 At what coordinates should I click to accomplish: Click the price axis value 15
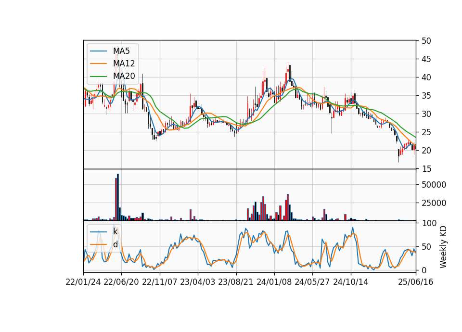point(426,169)
